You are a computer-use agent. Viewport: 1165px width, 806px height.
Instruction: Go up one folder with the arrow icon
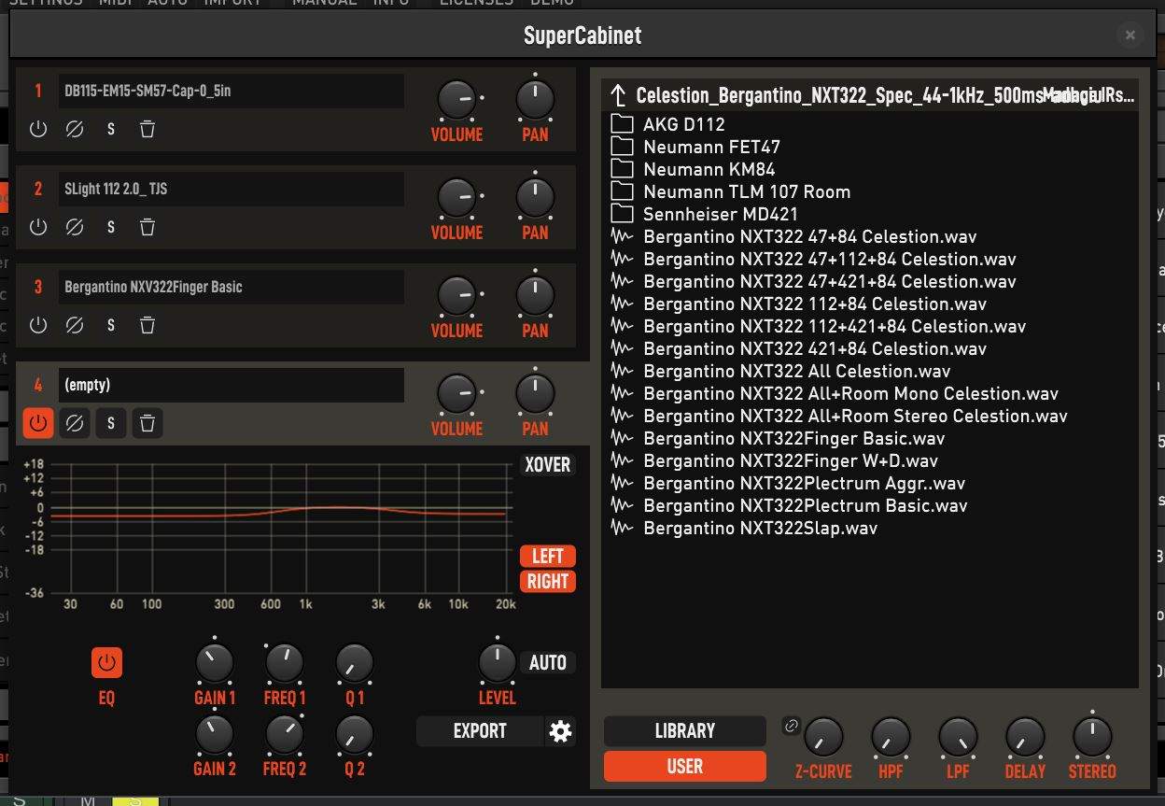click(x=617, y=94)
